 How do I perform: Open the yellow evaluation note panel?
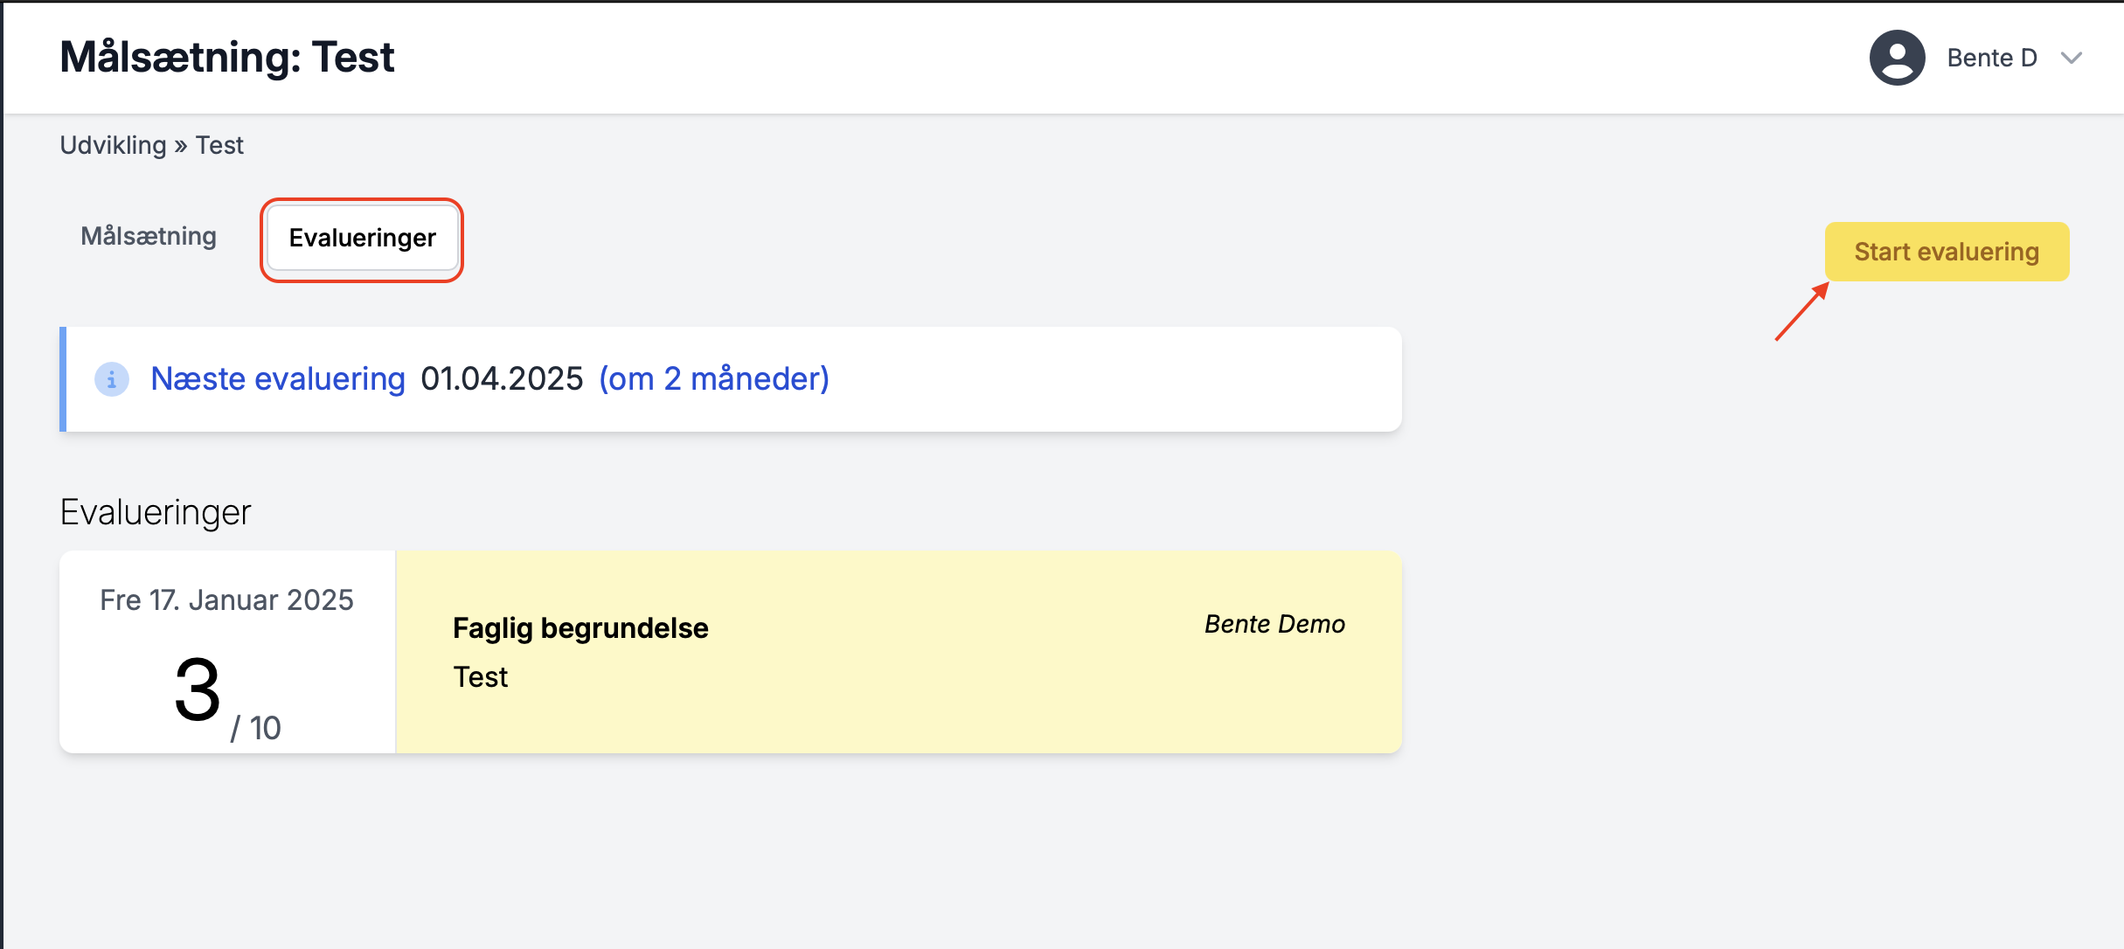899,652
